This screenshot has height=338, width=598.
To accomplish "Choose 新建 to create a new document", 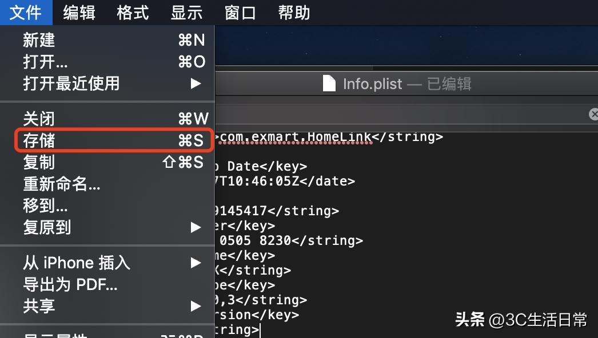I will [40, 40].
